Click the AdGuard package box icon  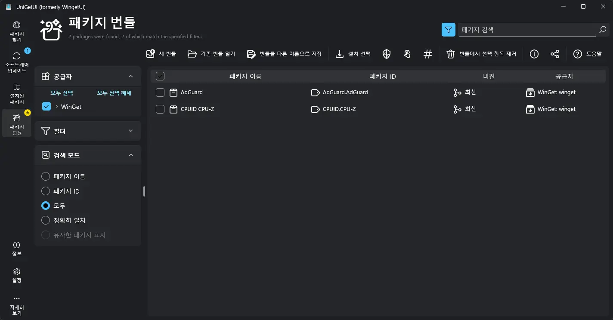pos(173,92)
